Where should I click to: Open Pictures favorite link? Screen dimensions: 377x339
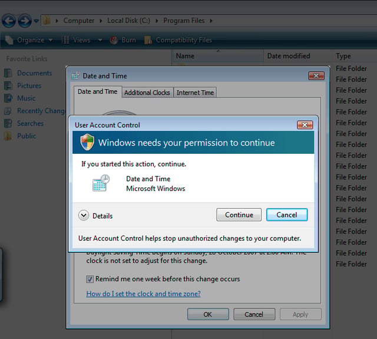tap(29, 85)
